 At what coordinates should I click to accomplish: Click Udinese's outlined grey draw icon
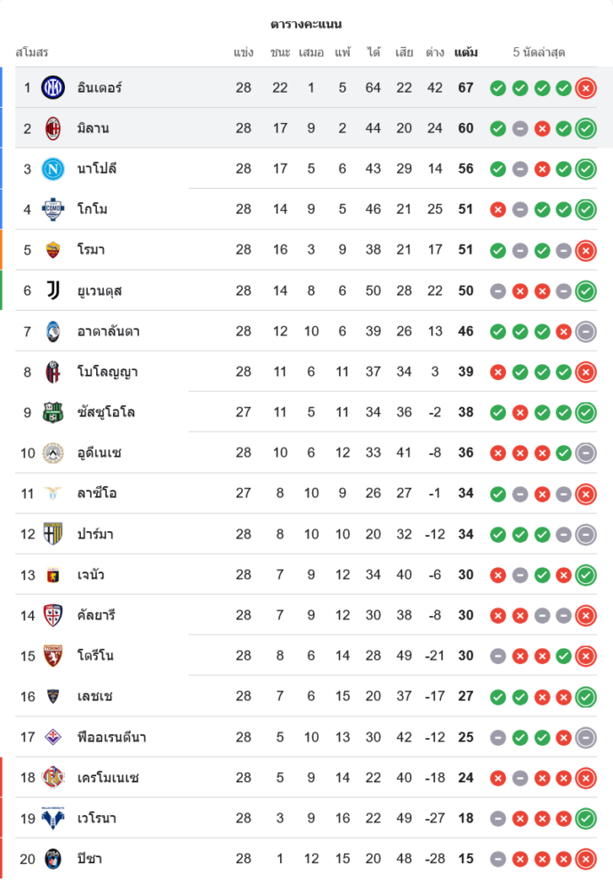585,453
